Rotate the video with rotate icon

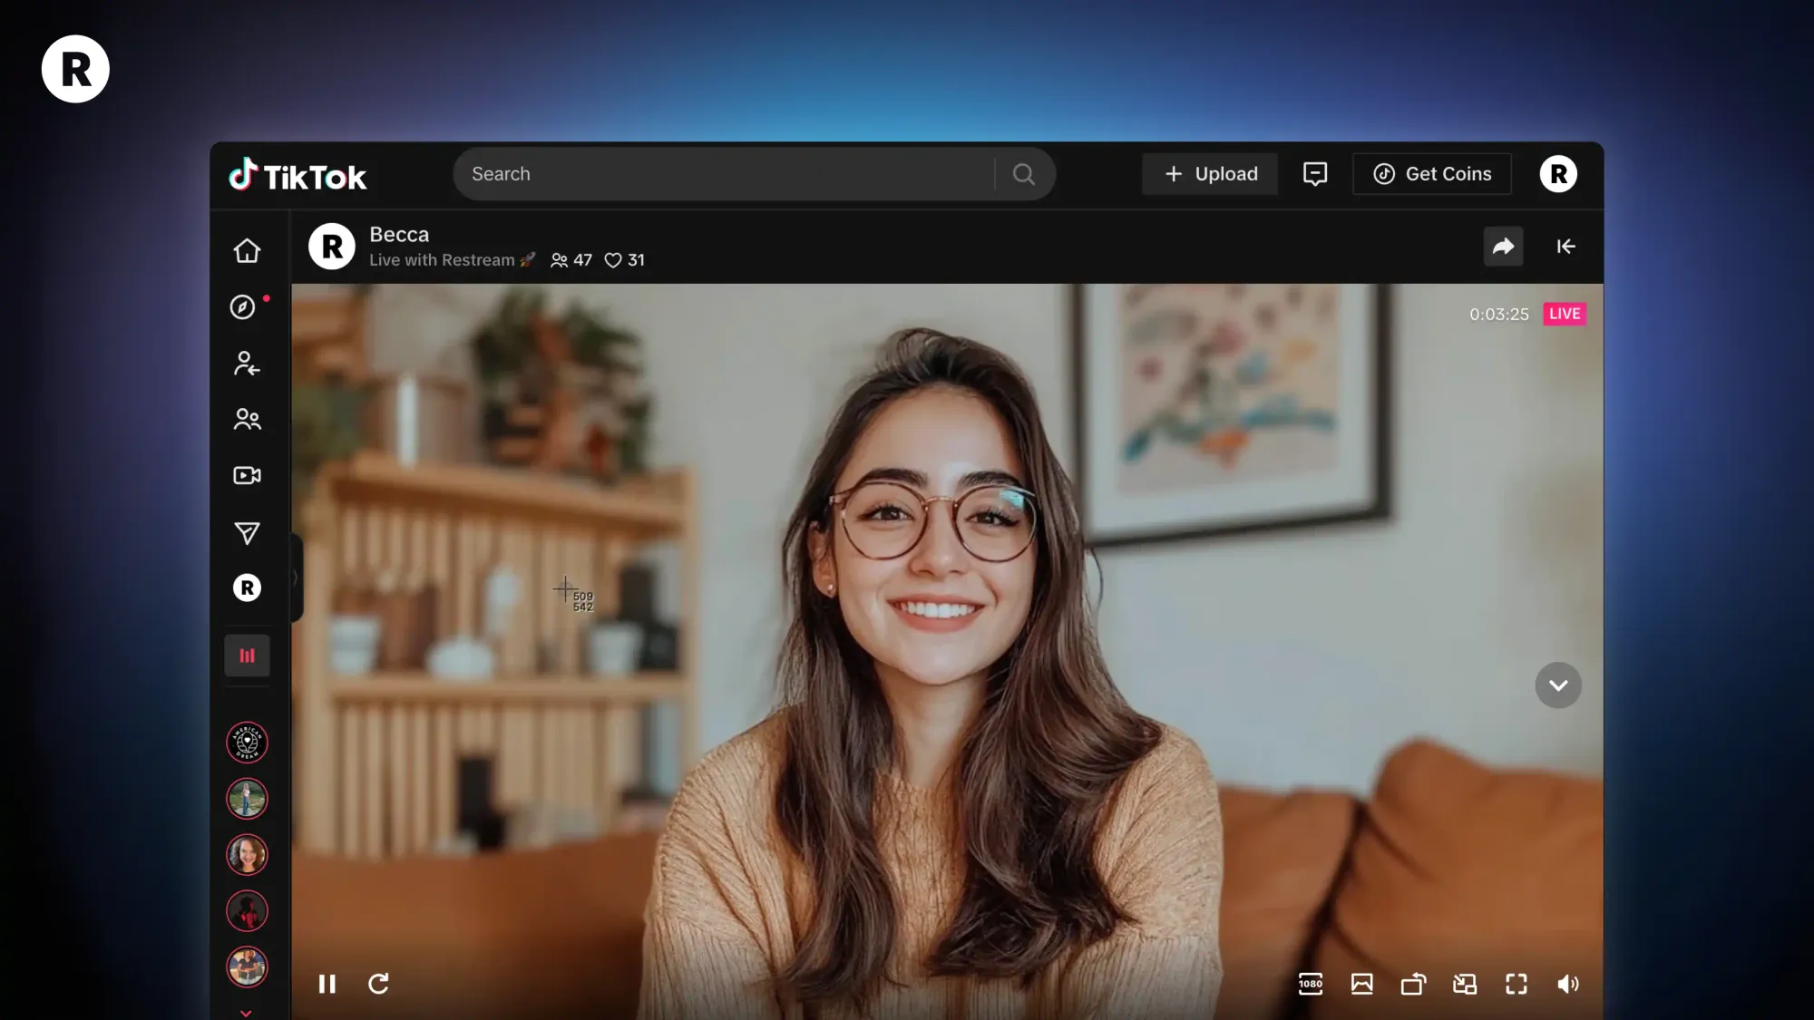1413,984
